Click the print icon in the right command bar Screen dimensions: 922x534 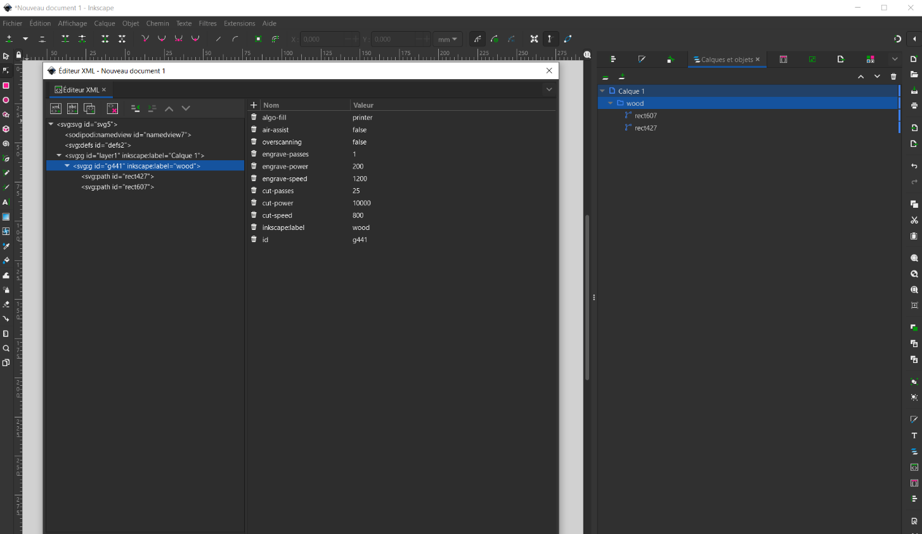[914, 106]
